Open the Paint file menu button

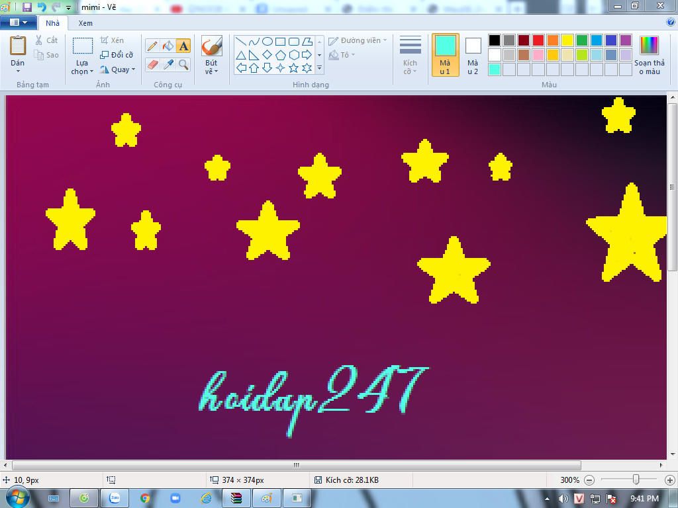point(18,22)
